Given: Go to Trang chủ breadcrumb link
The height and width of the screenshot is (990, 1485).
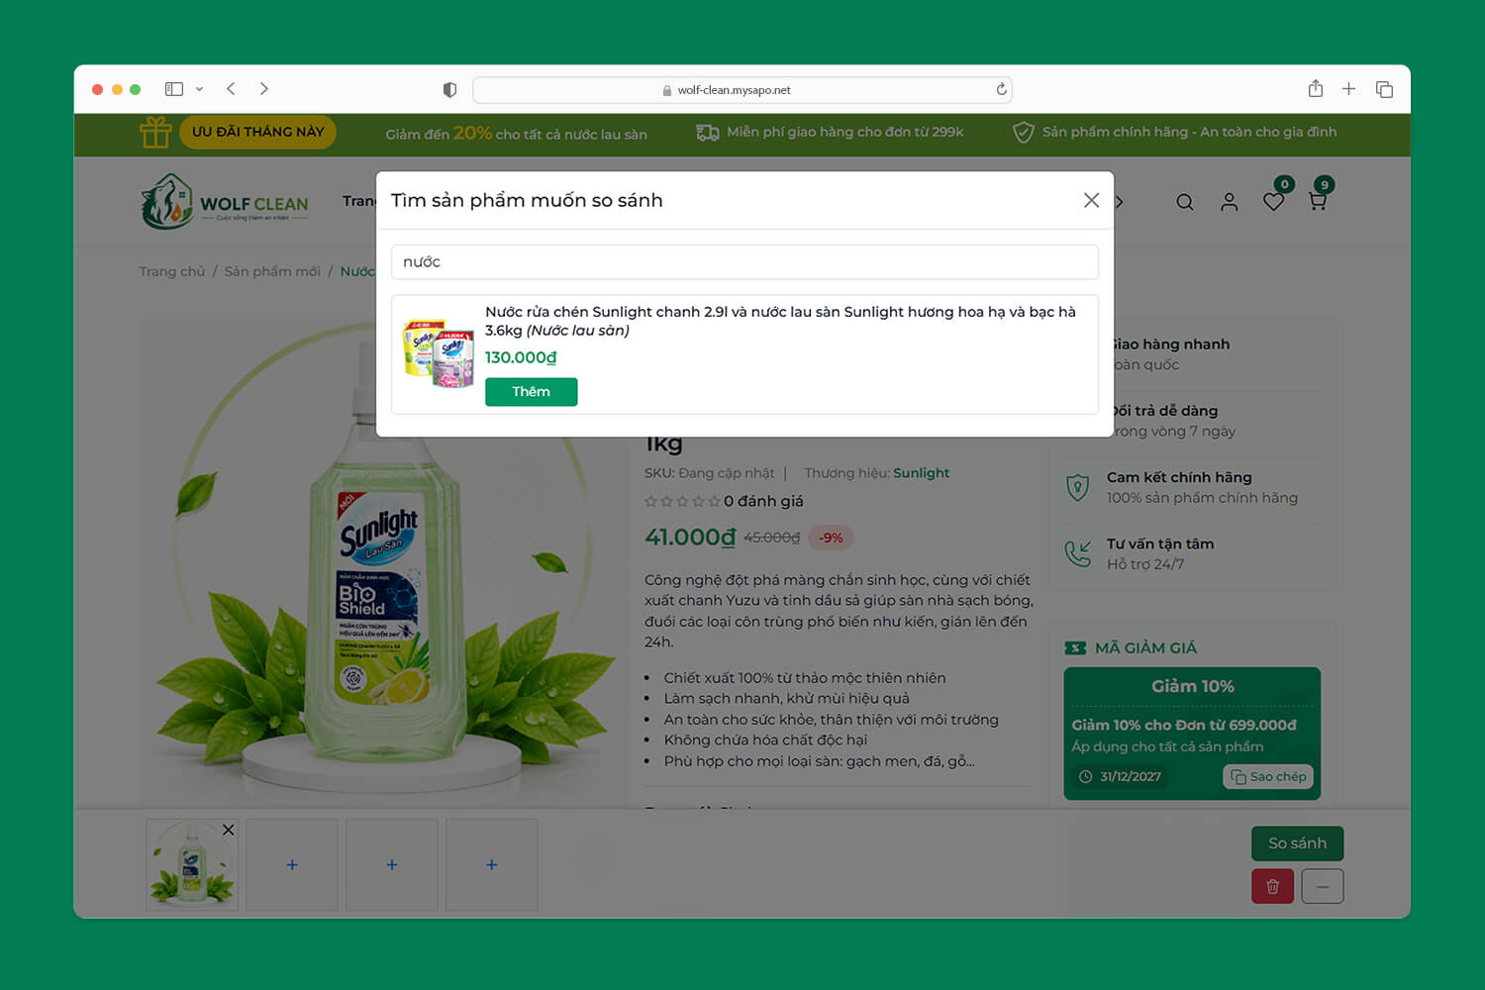Looking at the screenshot, I should coord(172,271).
